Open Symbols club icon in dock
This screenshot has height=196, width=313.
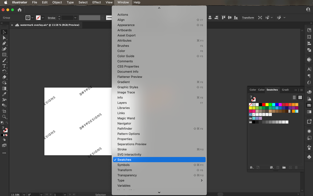(x=309, y=157)
